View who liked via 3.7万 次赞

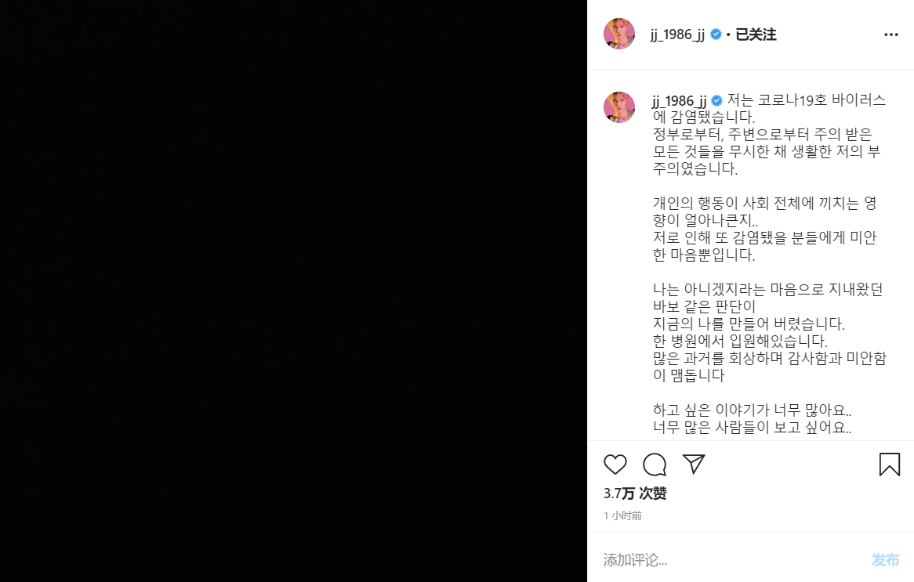coord(635,493)
